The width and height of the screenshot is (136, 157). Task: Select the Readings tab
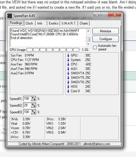[16, 23]
